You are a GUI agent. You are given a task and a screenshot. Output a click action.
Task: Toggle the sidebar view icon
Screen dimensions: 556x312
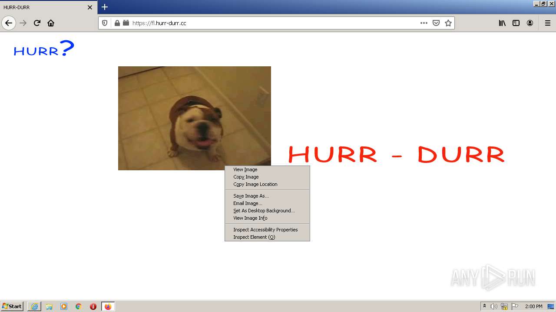(x=516, y=23)
